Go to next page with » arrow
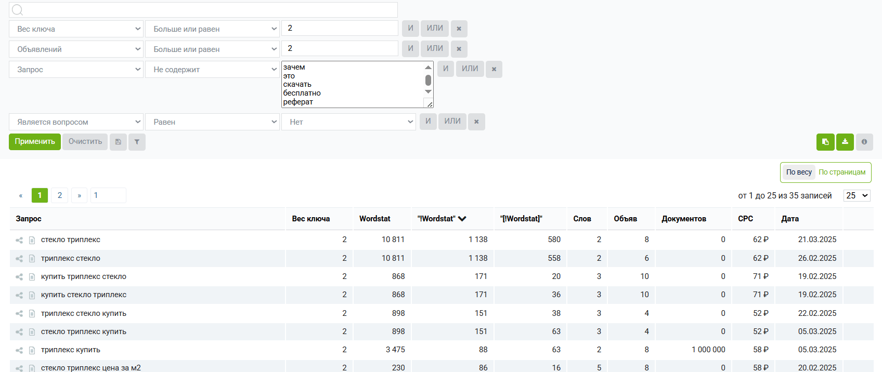 [x=79, y=195]
